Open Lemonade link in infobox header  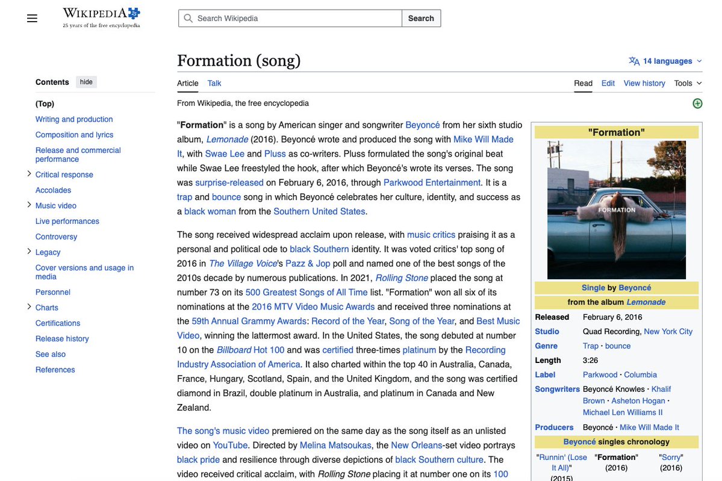[x=646, y=302]
